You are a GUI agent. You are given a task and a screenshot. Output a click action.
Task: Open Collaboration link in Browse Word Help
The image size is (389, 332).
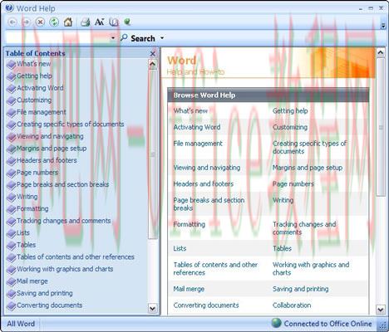pos(292,305)
